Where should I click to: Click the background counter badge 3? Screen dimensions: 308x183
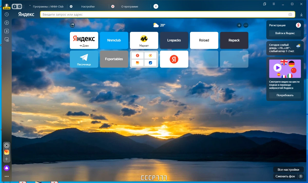tap(301, 176)
